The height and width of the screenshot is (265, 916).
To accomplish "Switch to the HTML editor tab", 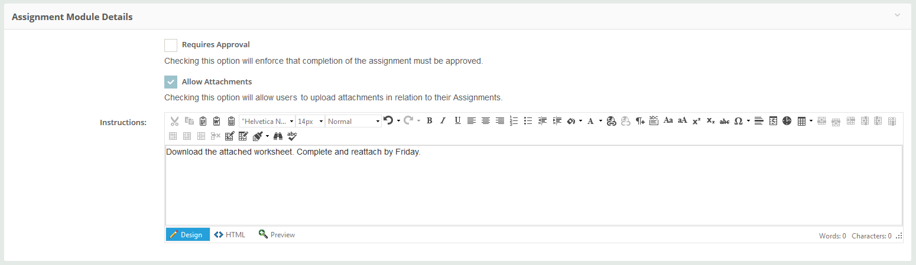I will pos(230,235).
